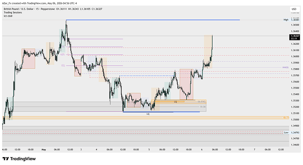This screenshot has height=165, width=303.
Task: Click the 1.35500 price axis label
Action: pyautogui.click(x=295, y=88)
